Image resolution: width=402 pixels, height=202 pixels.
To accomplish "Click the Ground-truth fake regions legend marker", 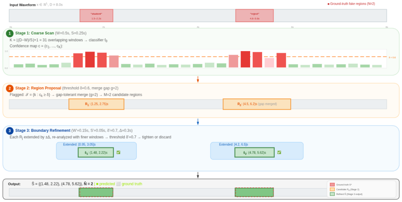I will [x=328, y=4].
